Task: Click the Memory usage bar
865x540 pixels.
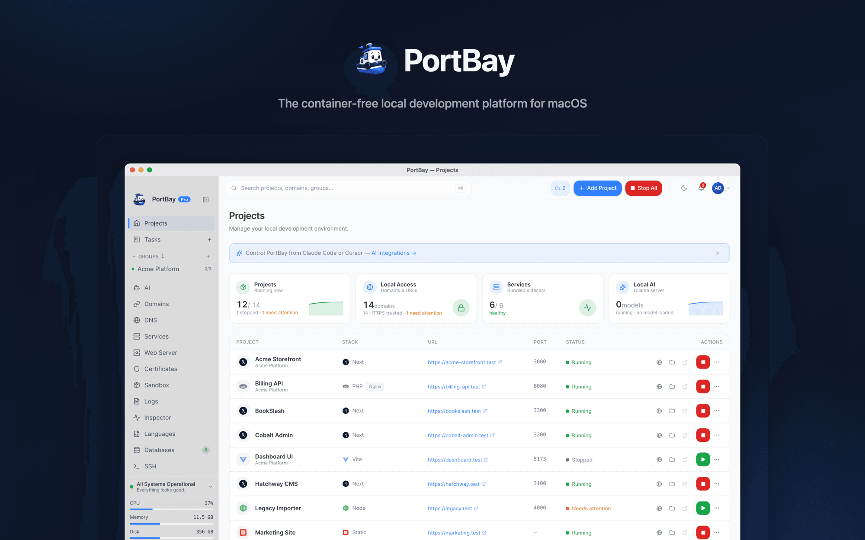Action: point(171,524)
